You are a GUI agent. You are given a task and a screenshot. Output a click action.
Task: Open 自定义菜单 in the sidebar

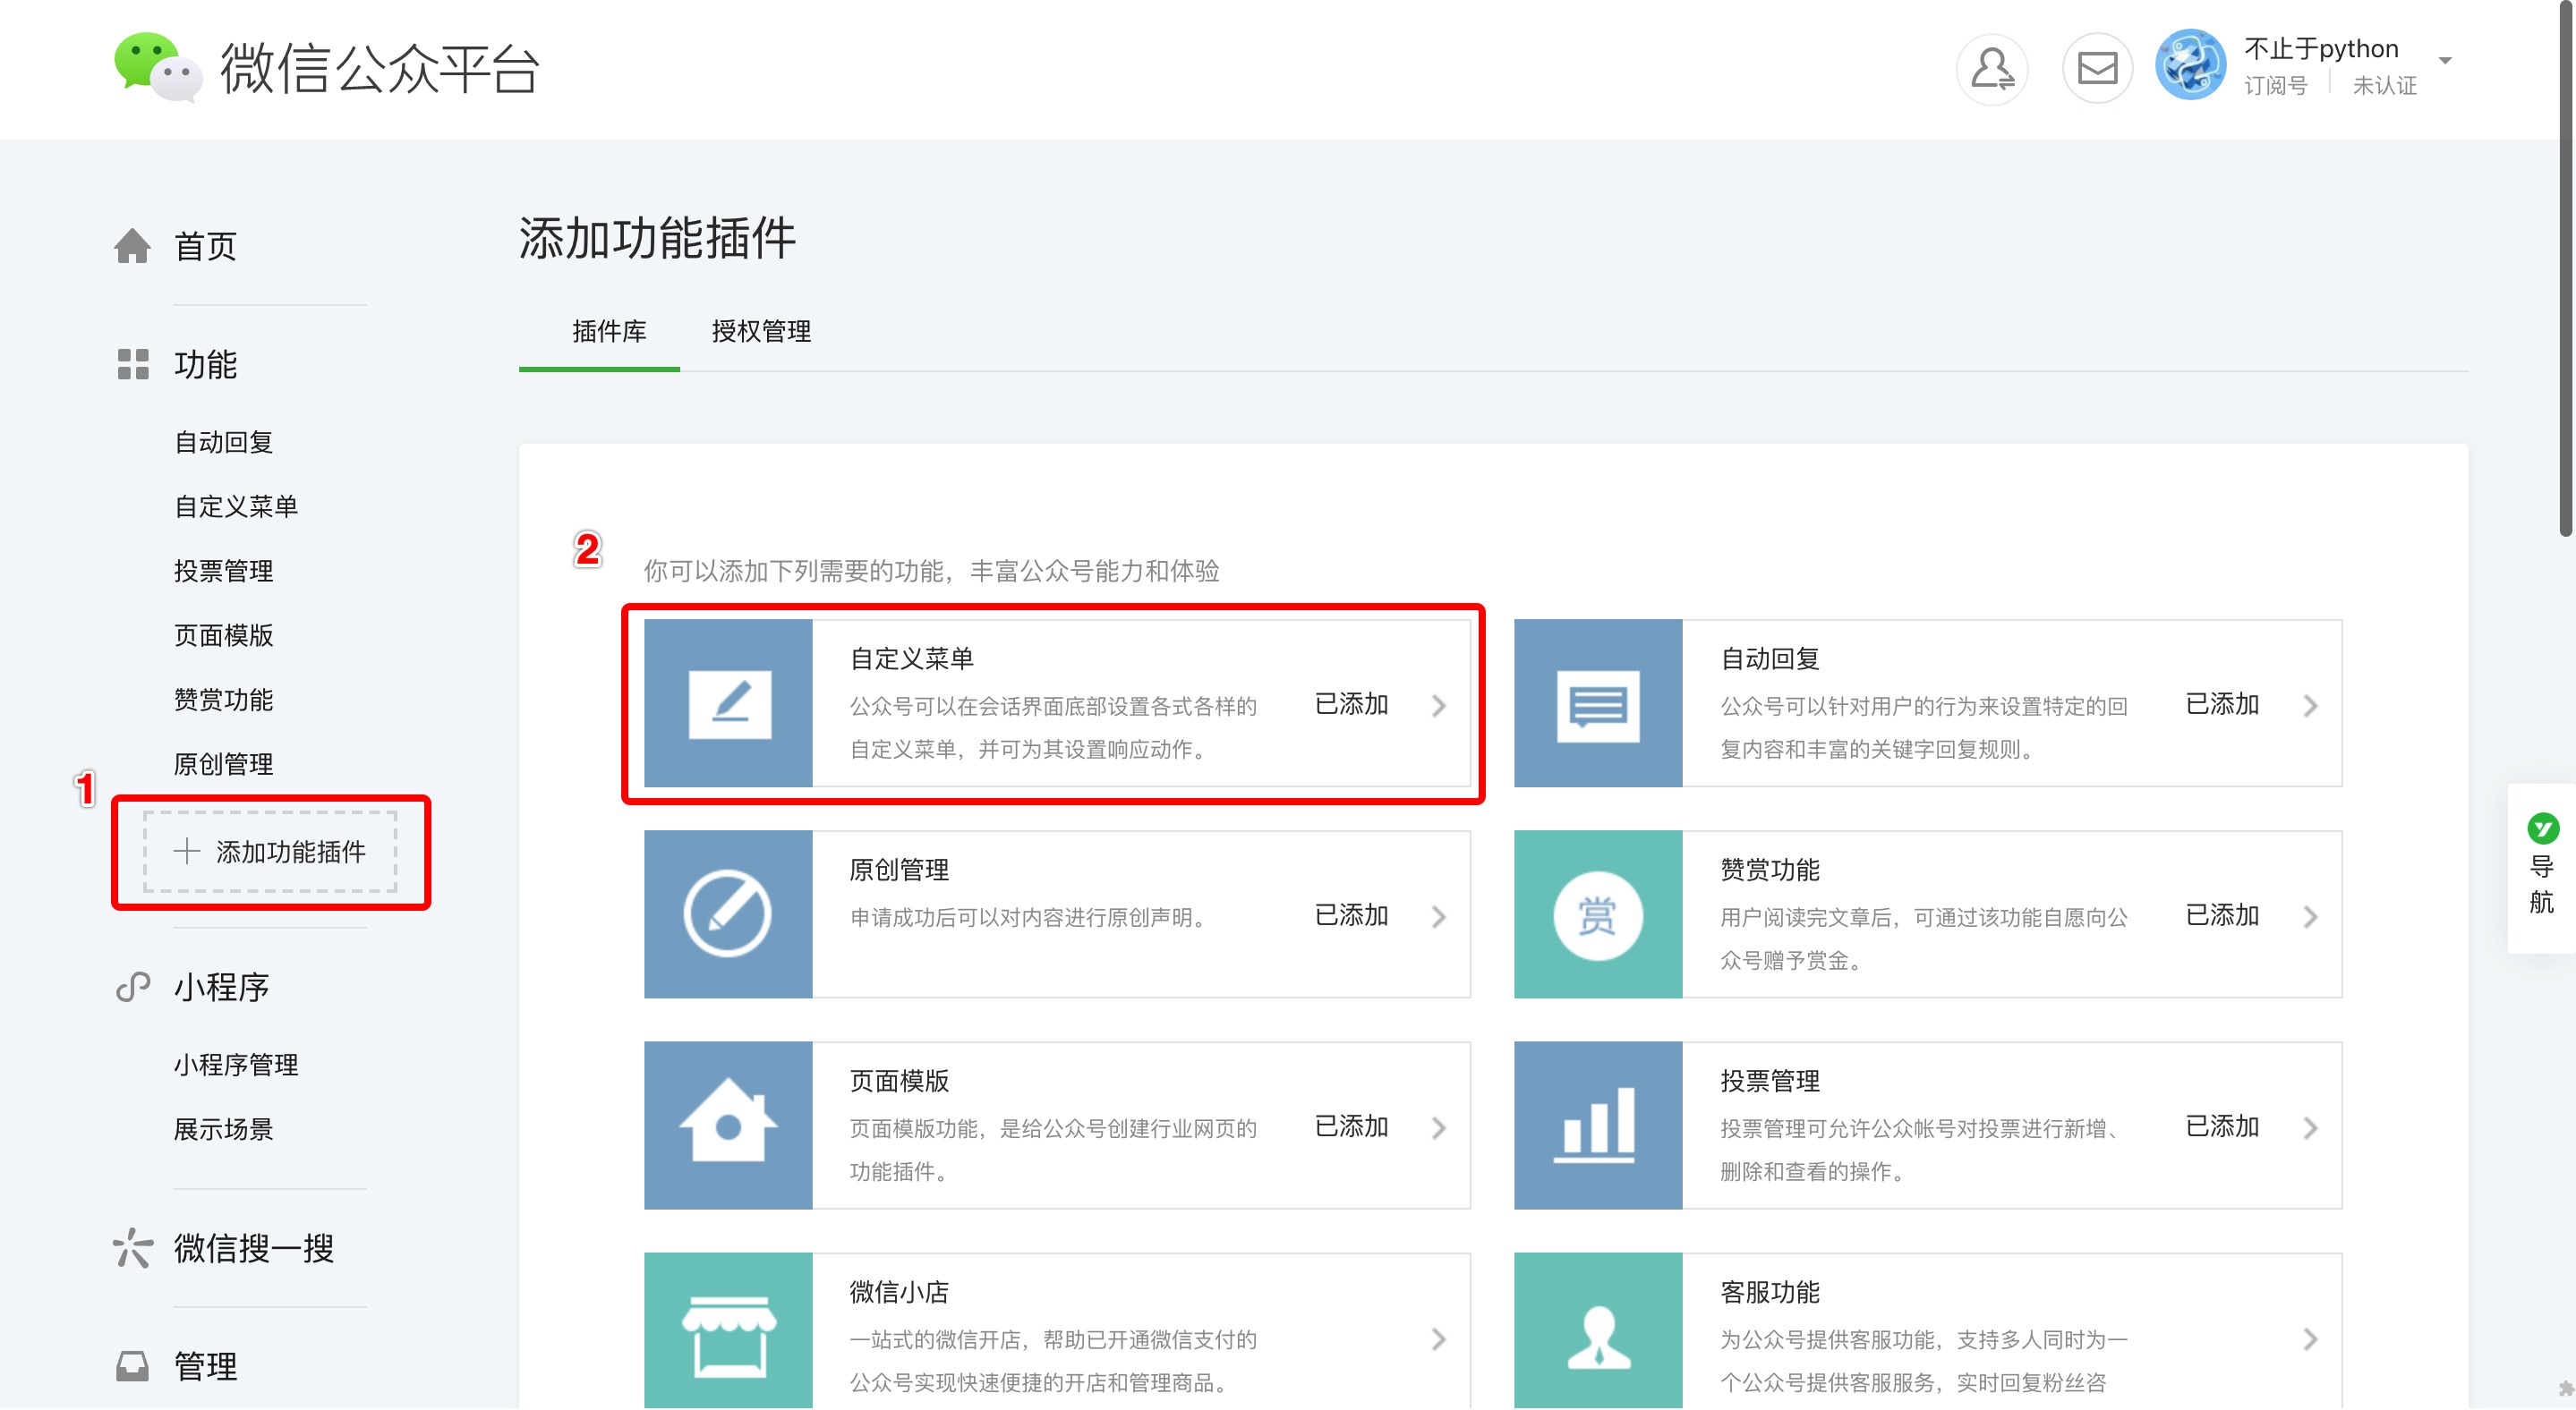[236, 506]
